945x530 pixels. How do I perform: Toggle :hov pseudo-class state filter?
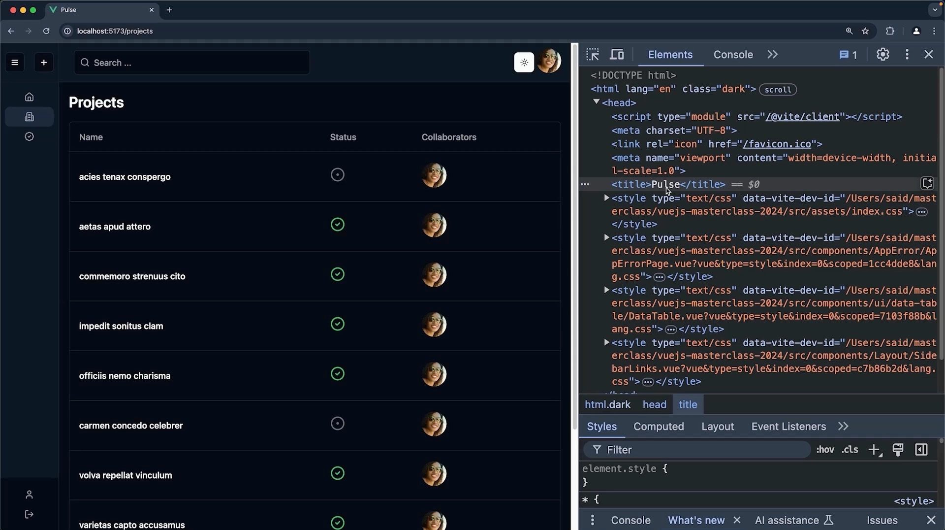[x=825, y=449]
